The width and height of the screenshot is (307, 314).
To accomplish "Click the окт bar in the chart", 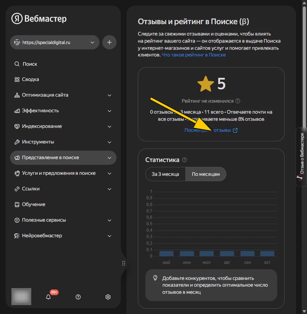I will pos(267,254).
